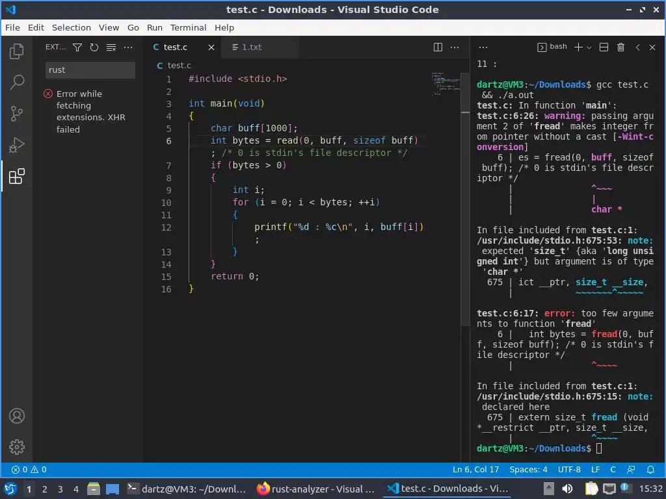Open the Accounts menu icon
Image resolution: width=666 pixels, height=499 pixels.
pyautogui.click(x=16, y=416)
